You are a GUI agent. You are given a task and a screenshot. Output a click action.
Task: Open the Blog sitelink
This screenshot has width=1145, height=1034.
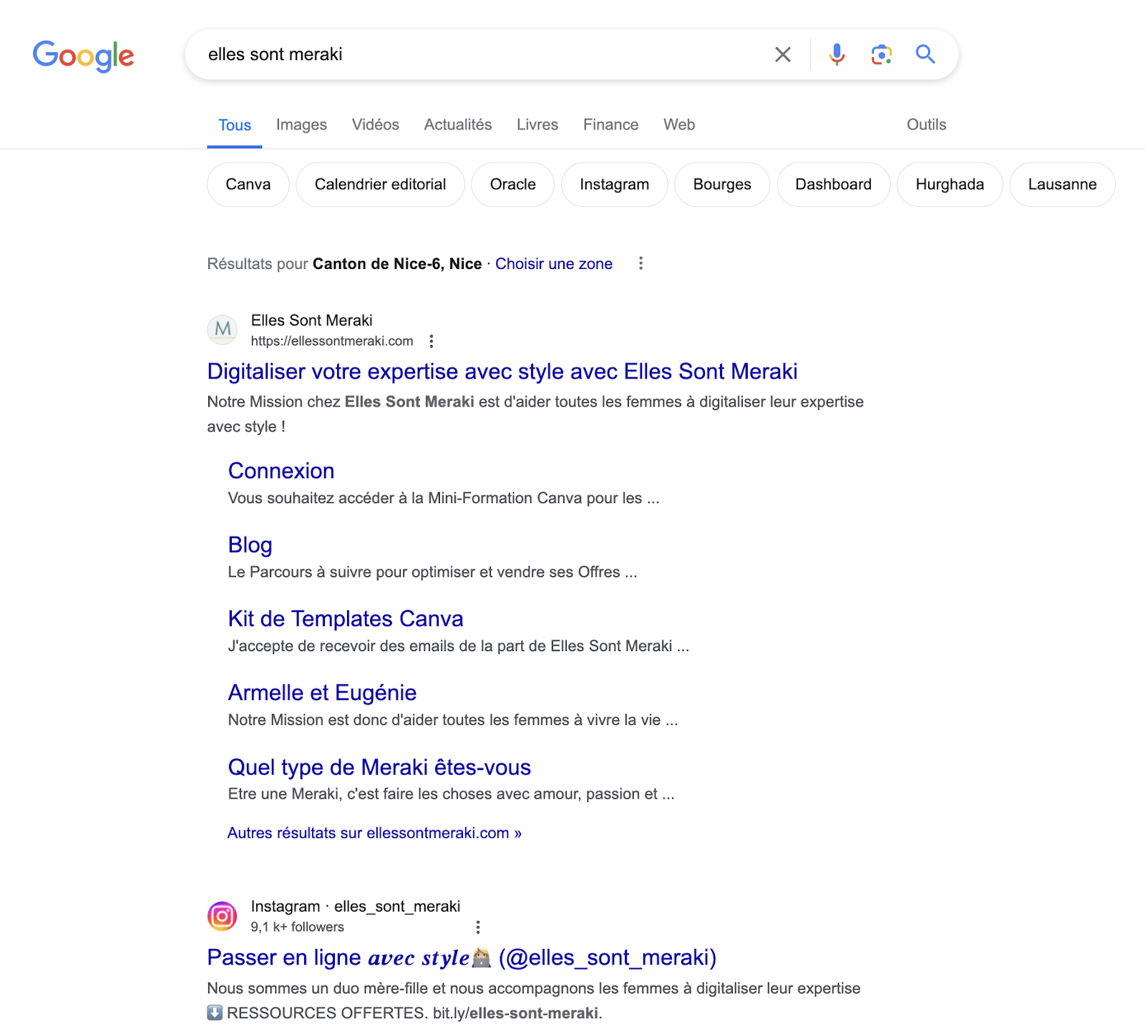[250, 545]
